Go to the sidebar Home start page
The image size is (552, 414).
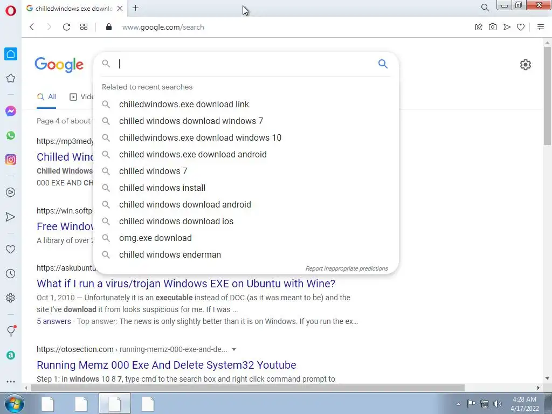pyautogui.click(x=11, y=54)
